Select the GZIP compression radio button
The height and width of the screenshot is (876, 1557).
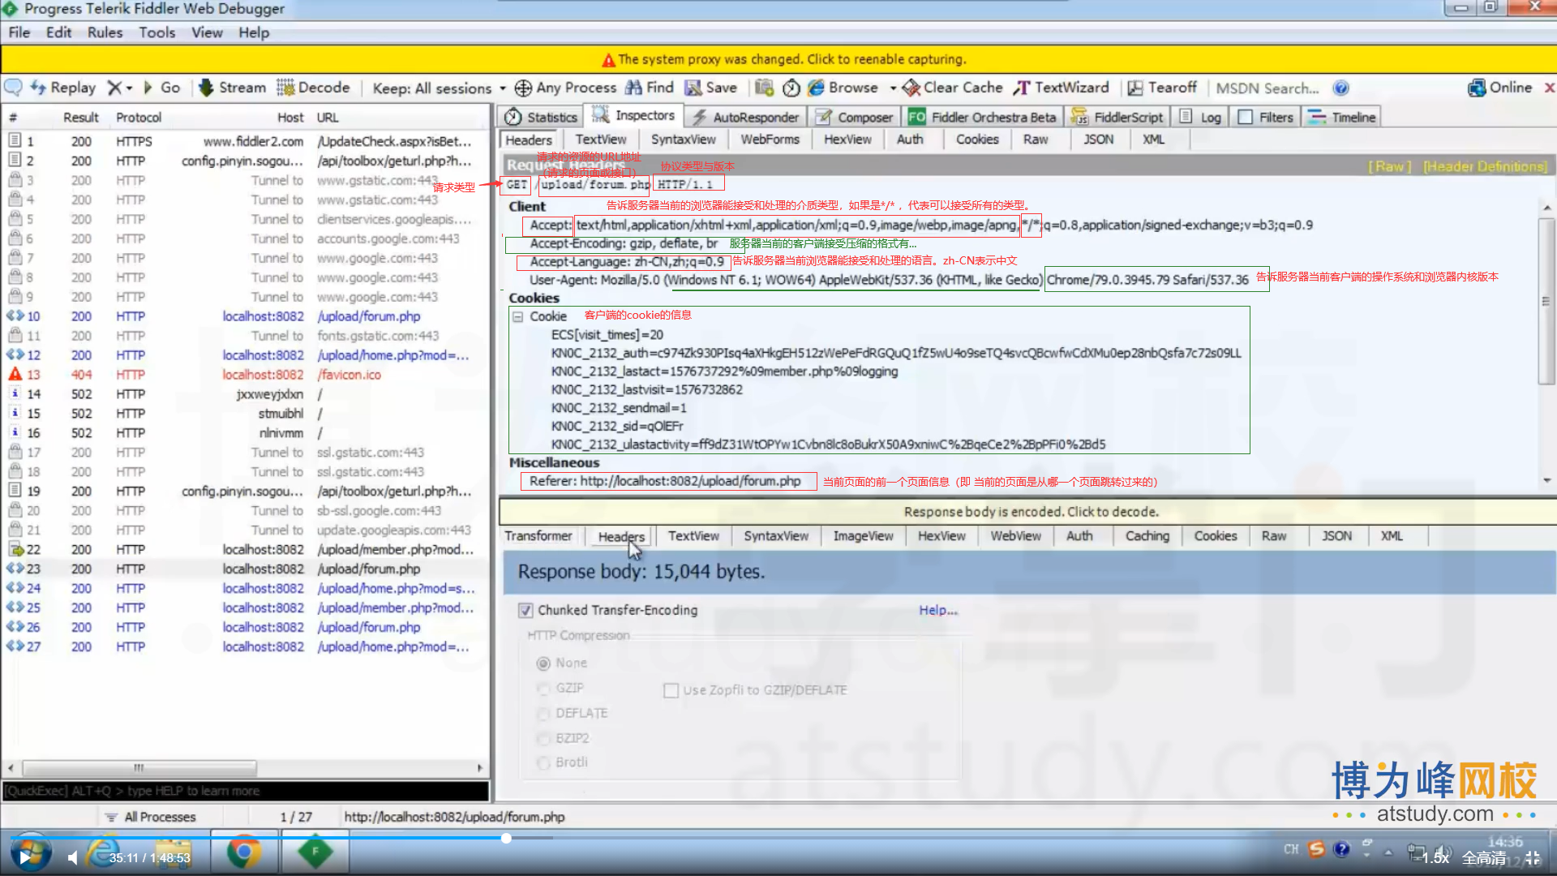click(543, 688)
